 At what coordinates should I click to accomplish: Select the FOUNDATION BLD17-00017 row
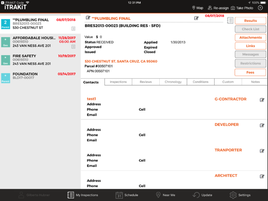point(40,78)
